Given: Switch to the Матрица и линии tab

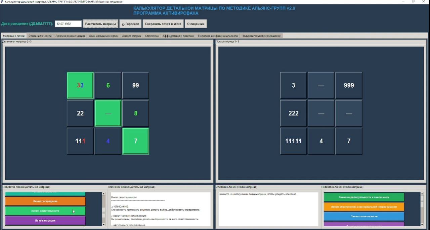Looking at the screenshot, I should 13,36.
